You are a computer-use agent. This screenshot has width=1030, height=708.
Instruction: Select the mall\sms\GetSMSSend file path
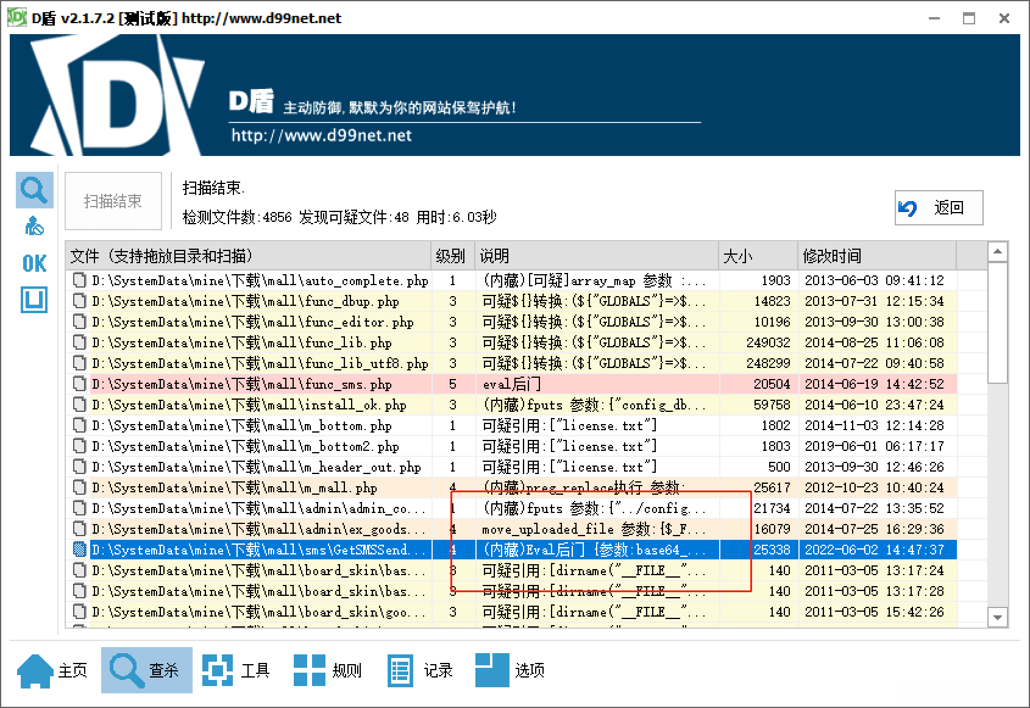click(x=259, y=550)
